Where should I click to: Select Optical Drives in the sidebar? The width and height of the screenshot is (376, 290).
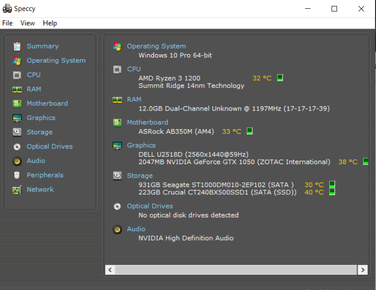point(49,146)
